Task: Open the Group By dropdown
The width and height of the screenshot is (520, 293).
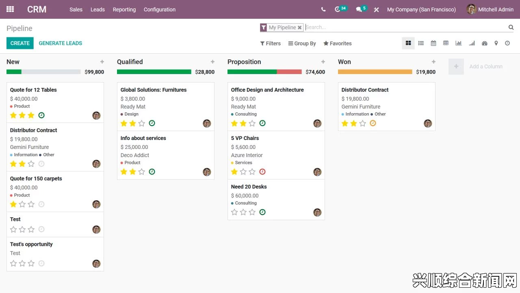Action: tap(302, 44)
